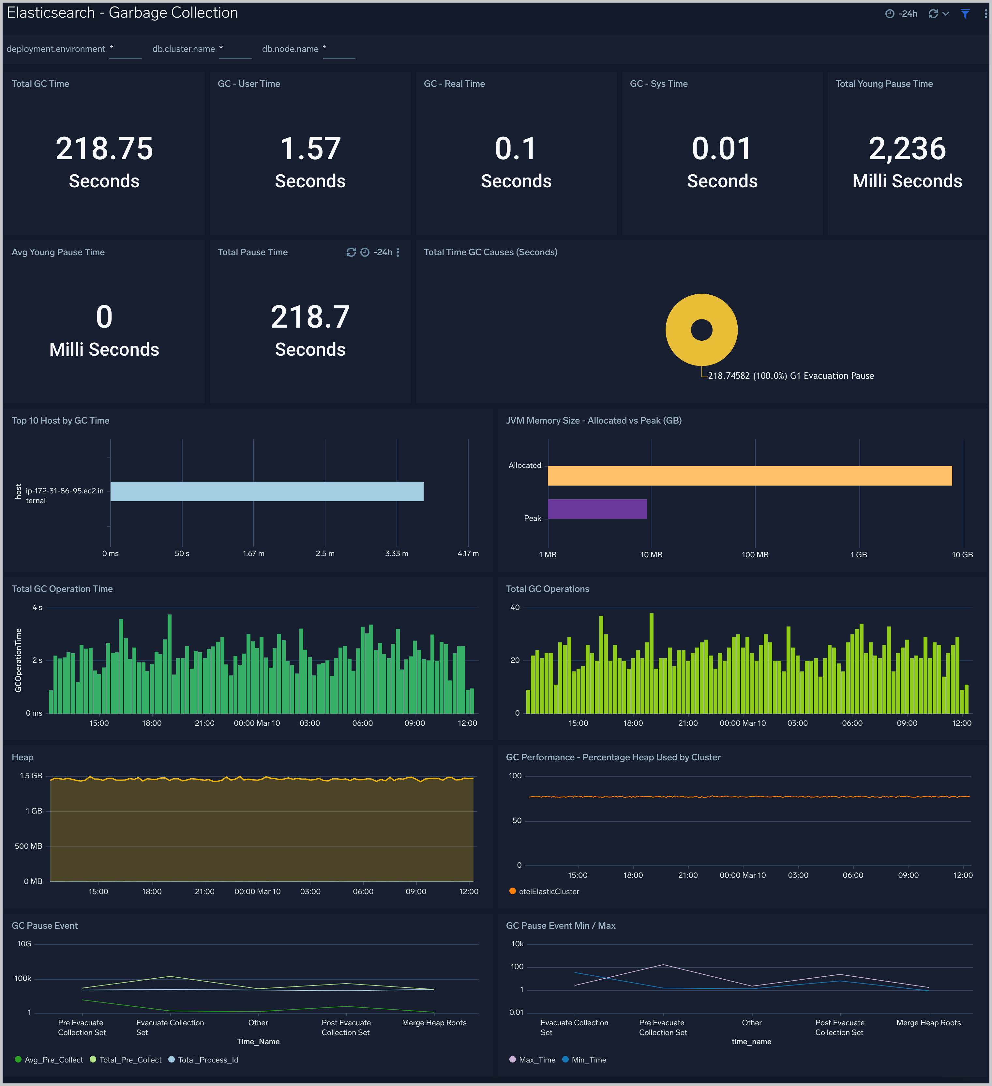Open the dashboard kebab options menu

tap(986, 13)
